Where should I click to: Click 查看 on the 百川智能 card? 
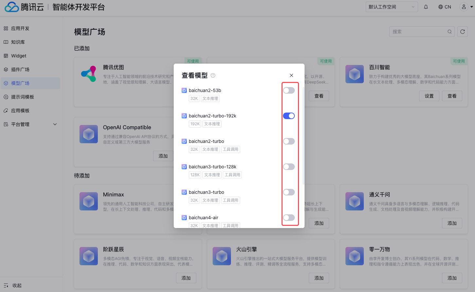coord(452,96)
